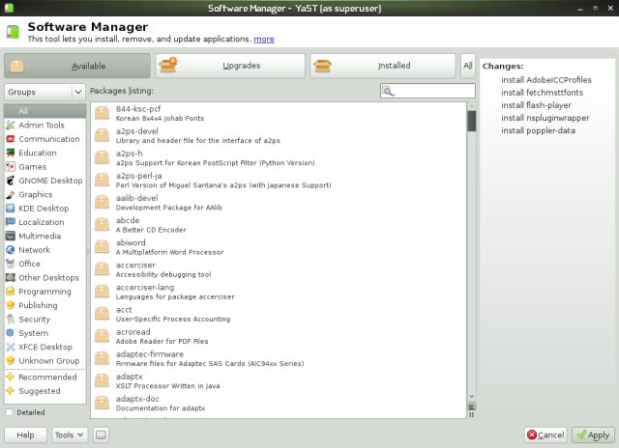
Task: Select the acct package row
Action: point(279,314)
